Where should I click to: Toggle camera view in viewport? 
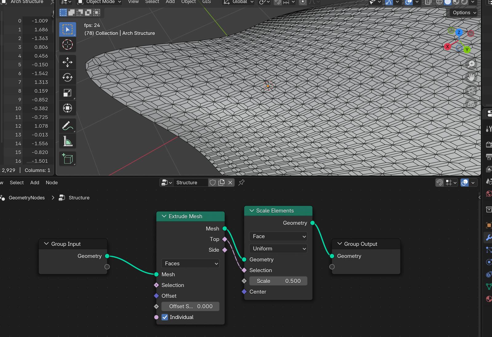471,91
